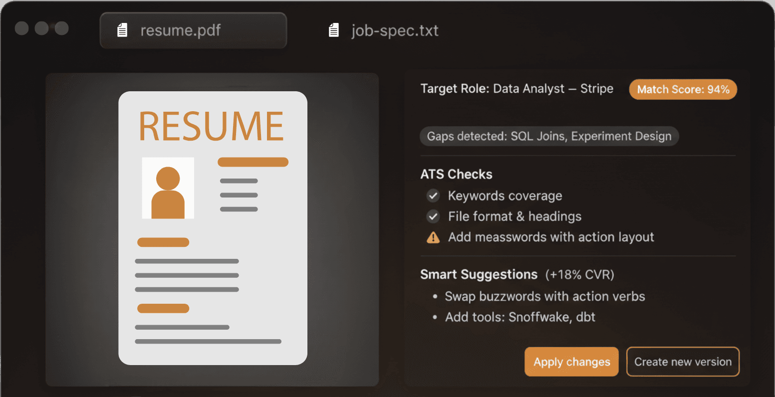This screenshot has width=775, height=397.
Task: Open the job-spec.txt tab
Action: click(394, 30)
